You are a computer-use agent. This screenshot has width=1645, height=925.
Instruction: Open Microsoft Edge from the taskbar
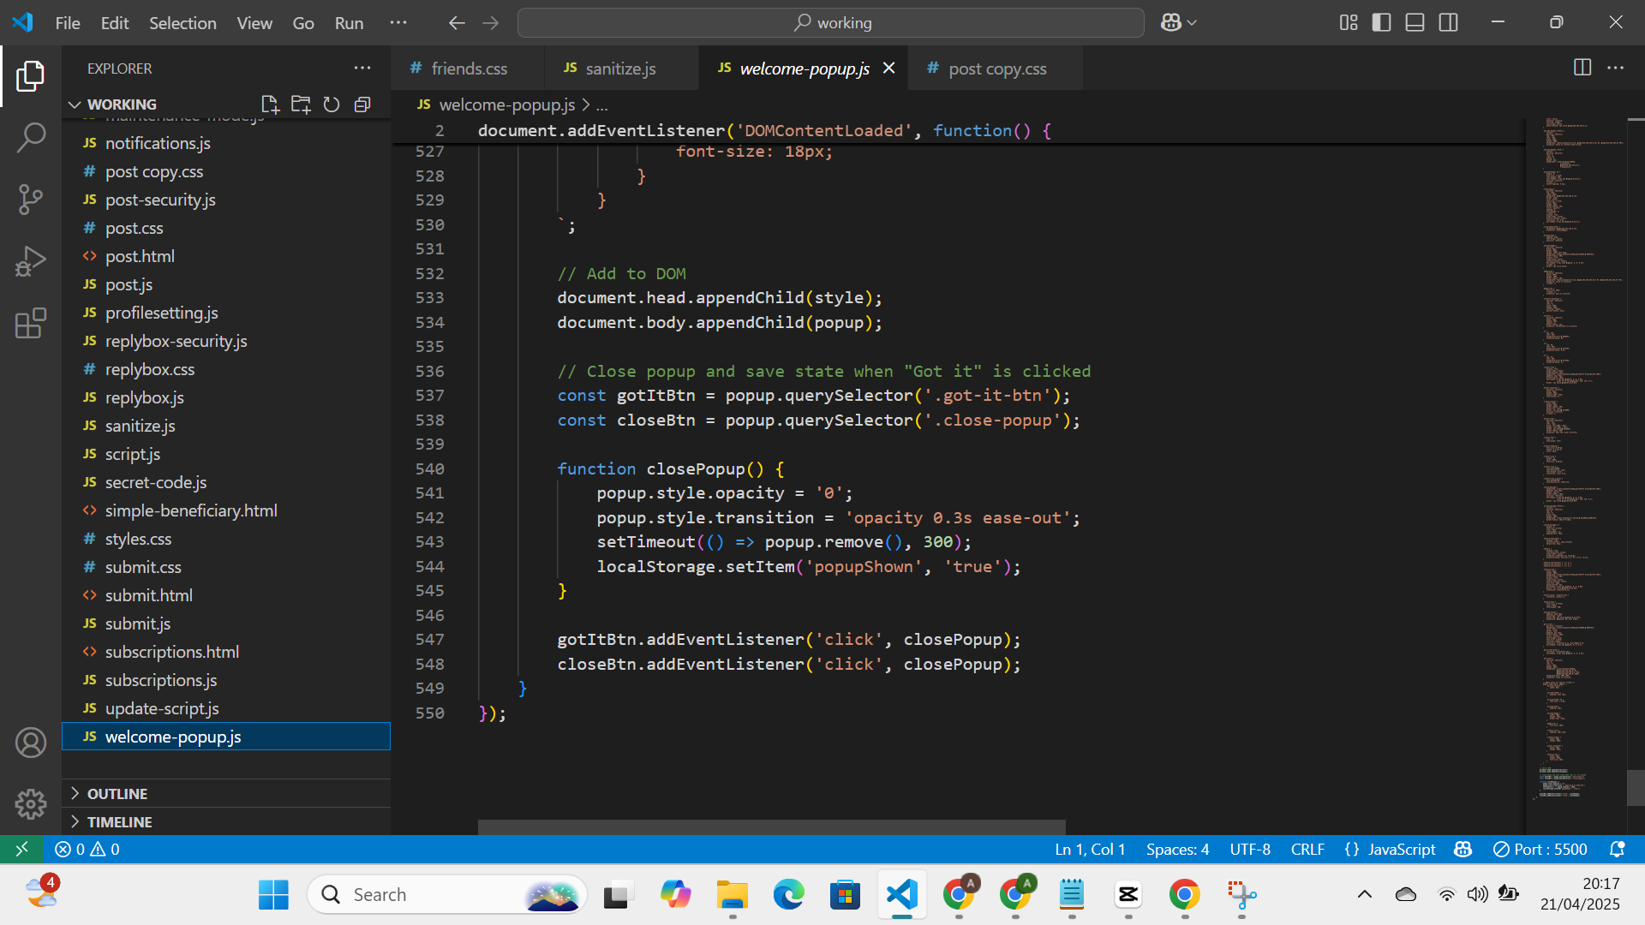click(x=788, y=895)
